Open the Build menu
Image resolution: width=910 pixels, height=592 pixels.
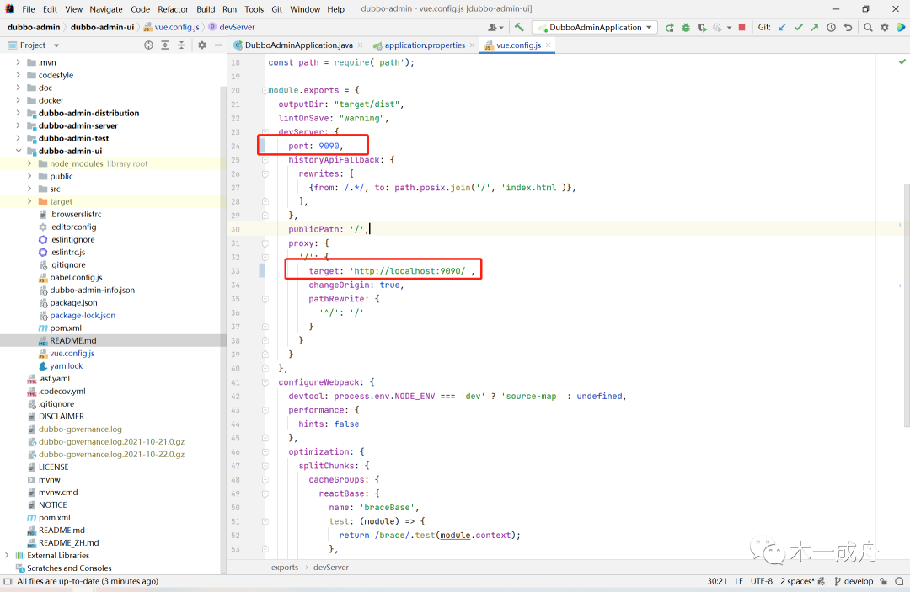click(206, 9)
